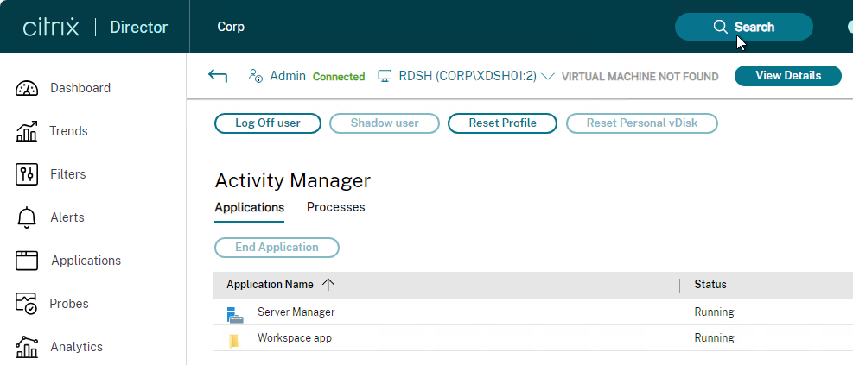Click the Application Name column header

pos(271,285)
